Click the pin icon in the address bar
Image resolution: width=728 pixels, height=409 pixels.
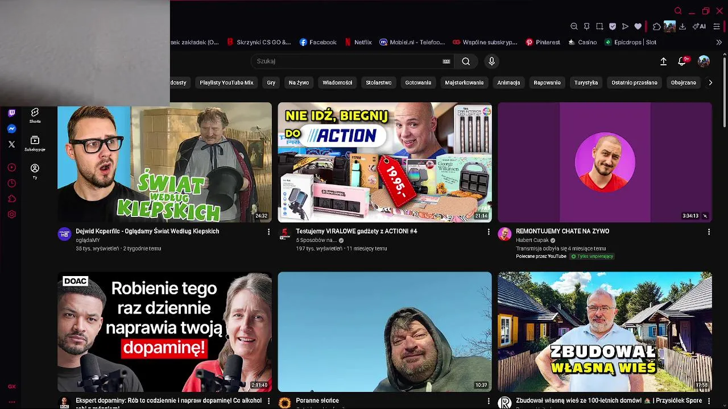point(587,26)
